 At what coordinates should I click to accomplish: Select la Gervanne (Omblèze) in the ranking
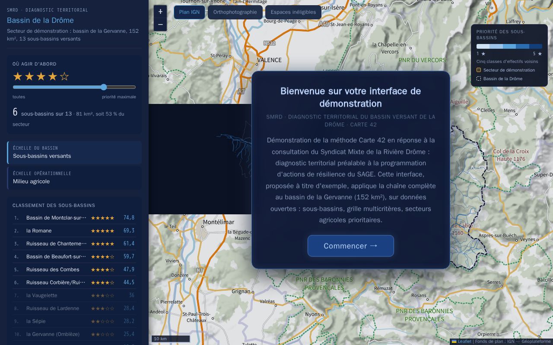tap(74, 334)
